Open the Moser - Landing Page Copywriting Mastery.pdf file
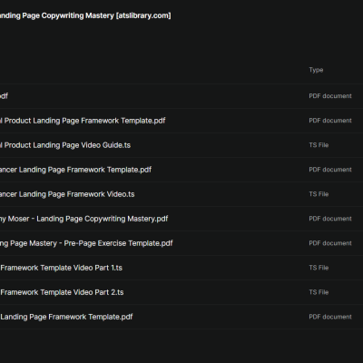The height and width of the screenshot is (363, 363). tap(83, 219)
